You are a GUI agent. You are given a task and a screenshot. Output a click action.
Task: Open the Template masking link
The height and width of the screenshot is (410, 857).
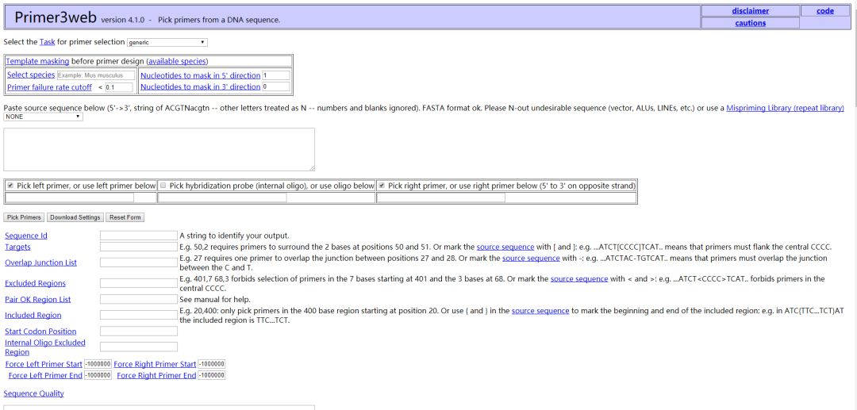point(37,61)
